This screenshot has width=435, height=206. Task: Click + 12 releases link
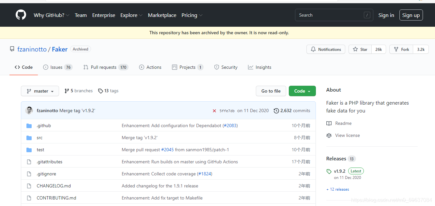[338, 189]
